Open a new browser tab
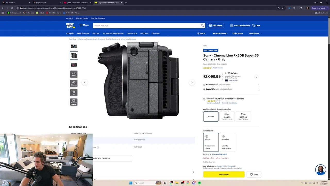 126,3
